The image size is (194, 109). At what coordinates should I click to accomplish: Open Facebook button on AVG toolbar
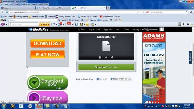tap(102, 20)
